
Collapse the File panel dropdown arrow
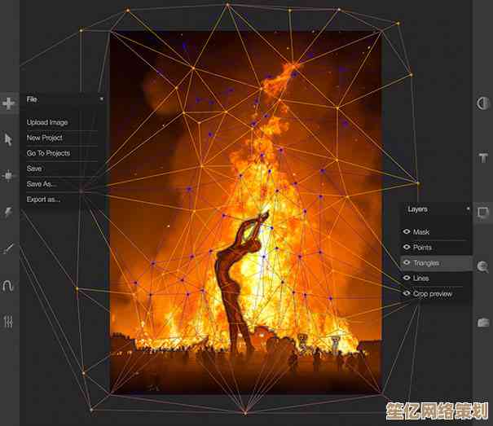coord(102,99)
